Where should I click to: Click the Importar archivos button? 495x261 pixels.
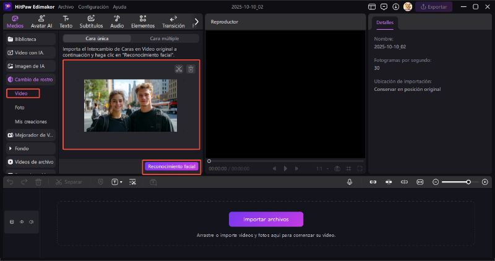tap(266, 219)
